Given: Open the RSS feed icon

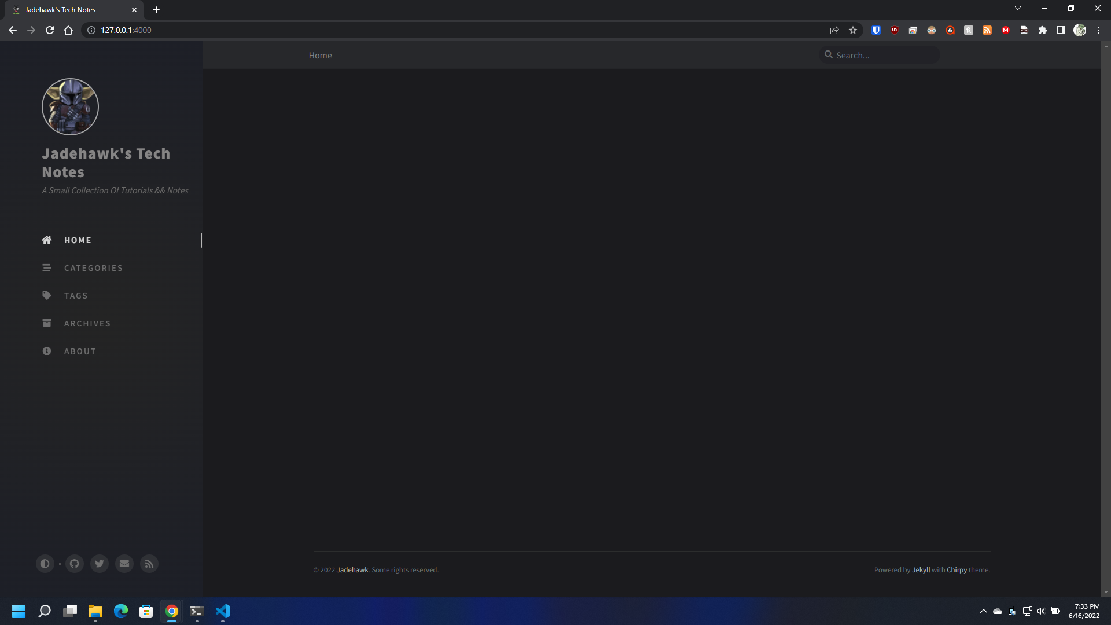Looking at the screenshot, I should 149,564.
